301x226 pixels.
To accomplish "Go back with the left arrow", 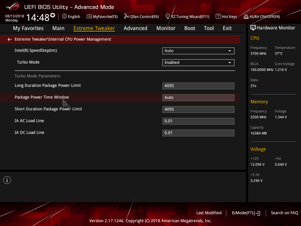I will tap(10, 39).
